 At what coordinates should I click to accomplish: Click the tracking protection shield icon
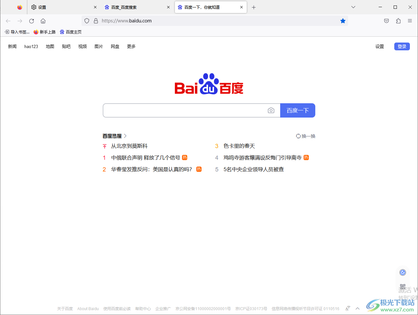87,21
